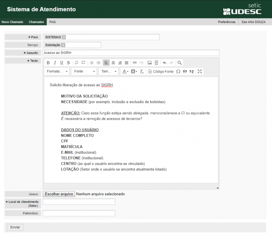Open the FAQ tab

(x=52, y=22)
